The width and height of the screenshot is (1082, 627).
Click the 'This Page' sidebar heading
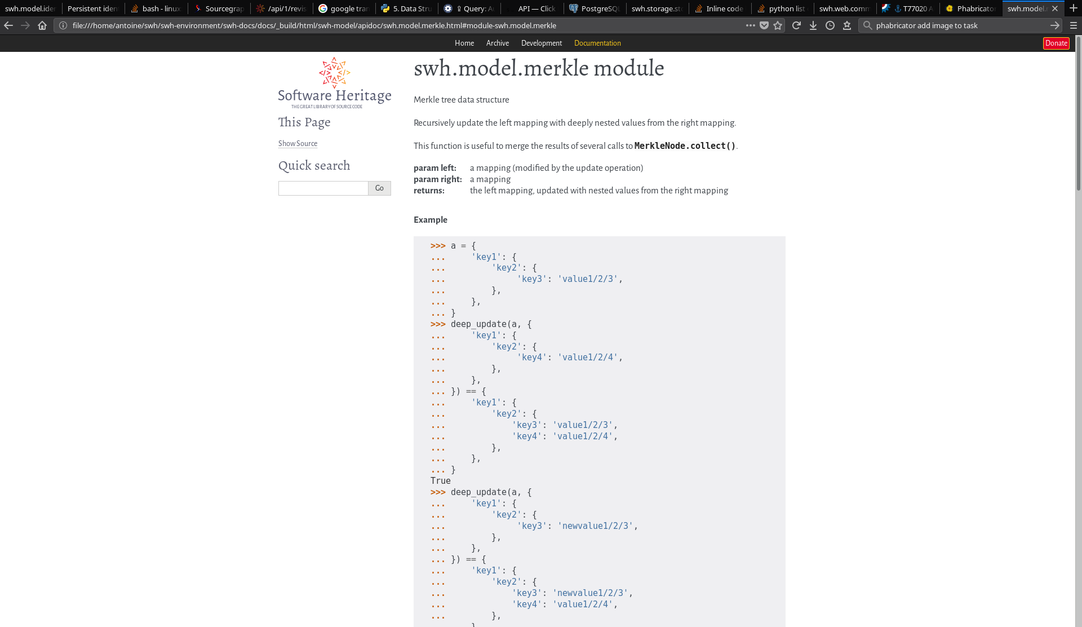pos(304,122)
